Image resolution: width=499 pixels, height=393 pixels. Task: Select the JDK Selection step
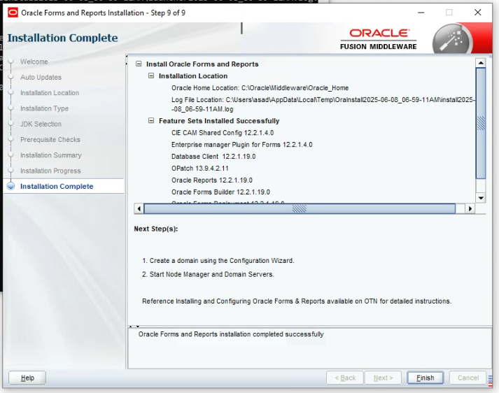pos(41,124)
